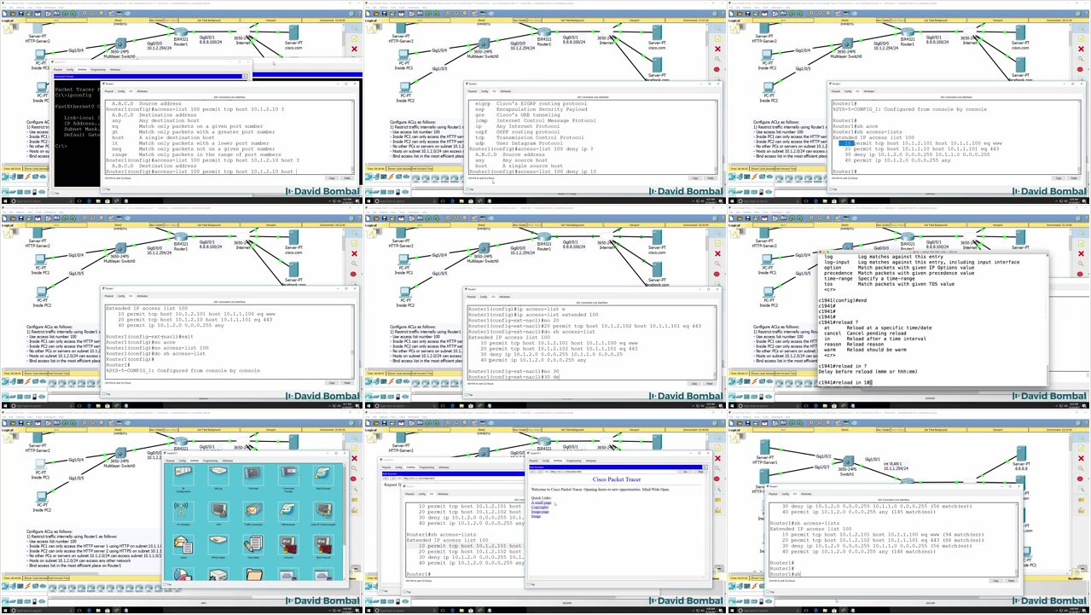Switch to Programming tab in bottom-left thumbnail
This screenshot has width=1091, height=615.
[x=210, y=461]
